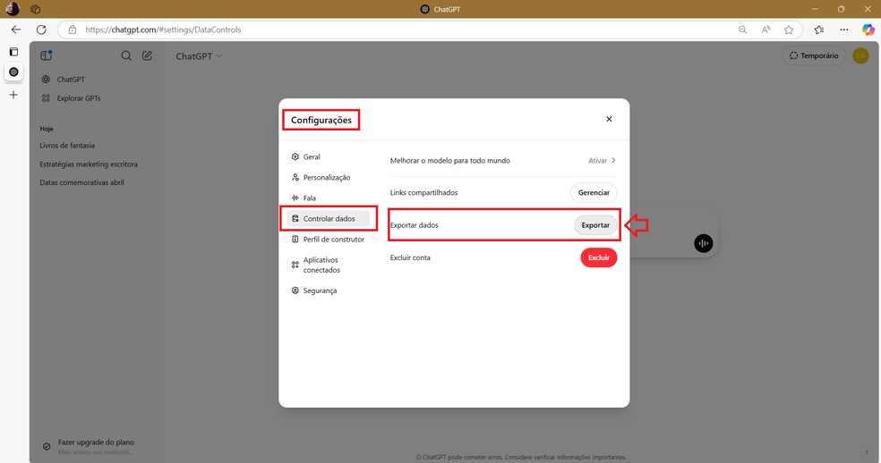This screenshot has width=881, height=463.
Task: Click the site info lock icon
Action: click(72, 29)
